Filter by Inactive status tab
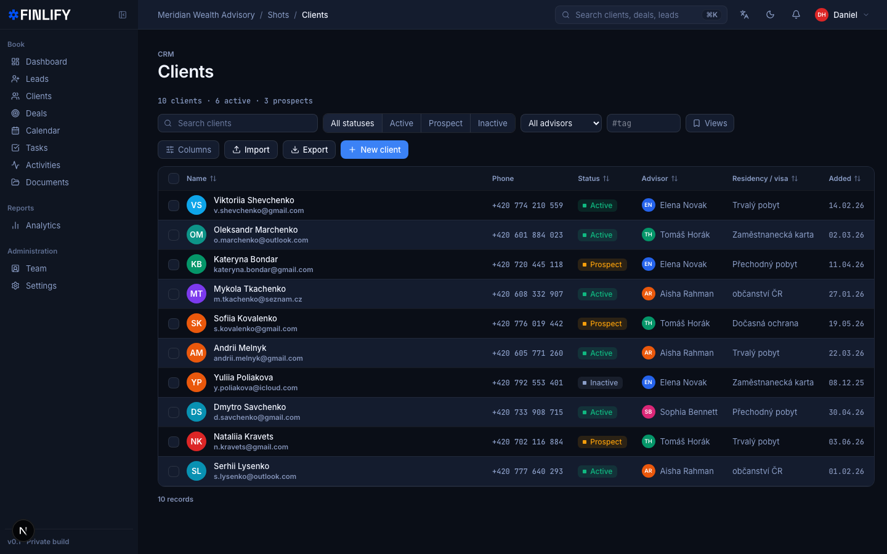This screenshot has height=554, width=887. [x=493, y=123]
